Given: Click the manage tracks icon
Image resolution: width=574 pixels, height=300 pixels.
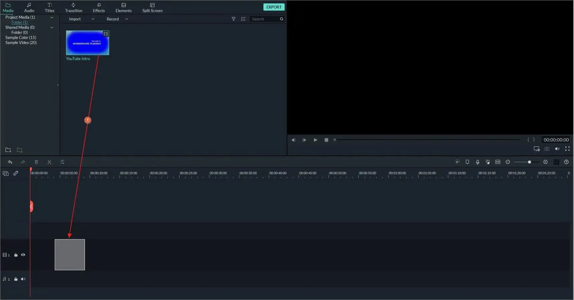Looking at the screenshot, I should [556, 162].
